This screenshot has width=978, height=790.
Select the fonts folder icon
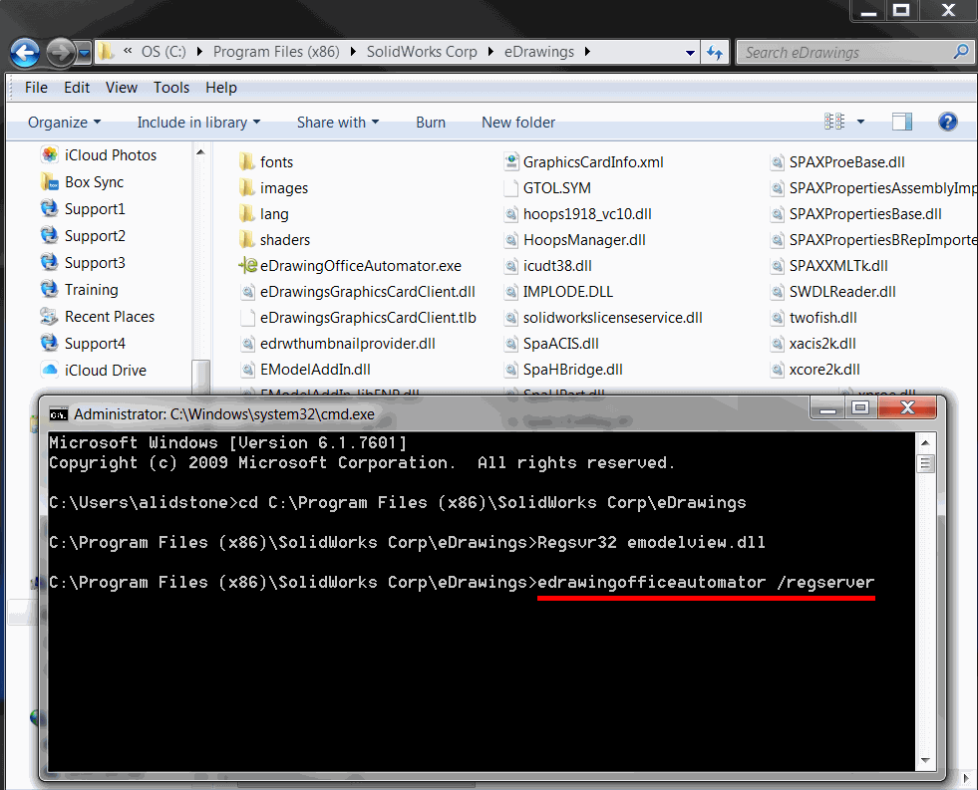coord(248,162)
